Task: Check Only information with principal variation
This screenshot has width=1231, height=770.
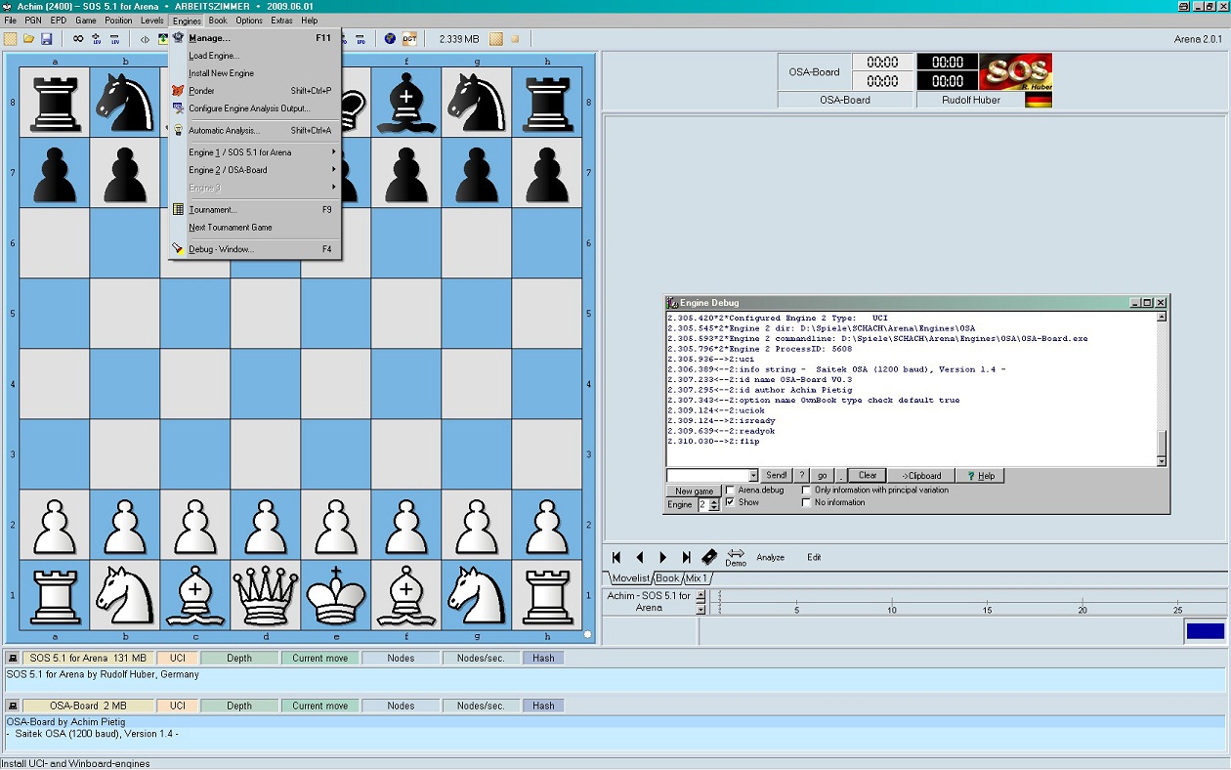Action: point(806,490)
